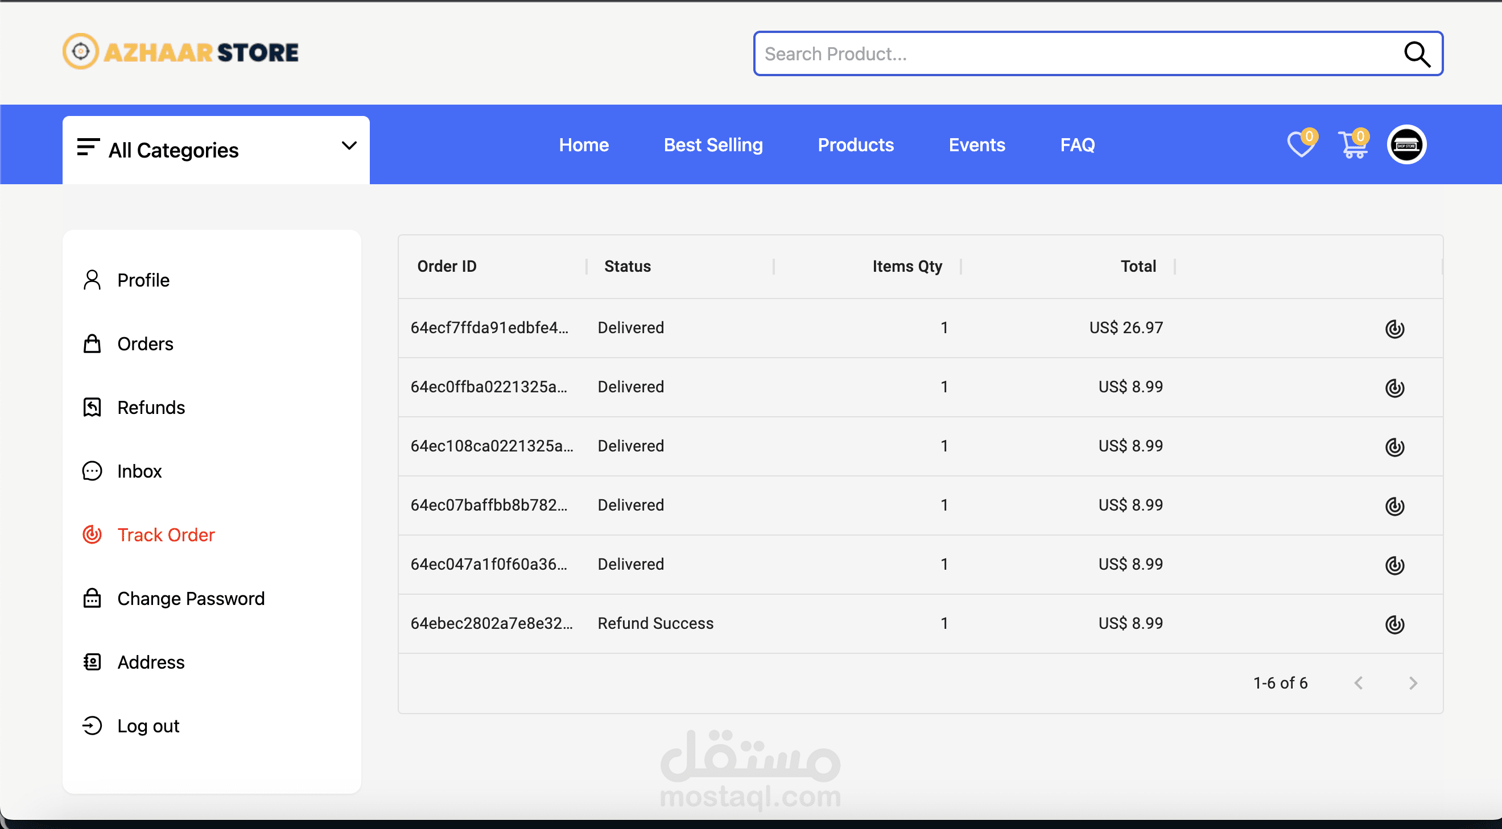Go to next orders page
Viewport: 1502px width, 829px height.
coord(1412,683)
